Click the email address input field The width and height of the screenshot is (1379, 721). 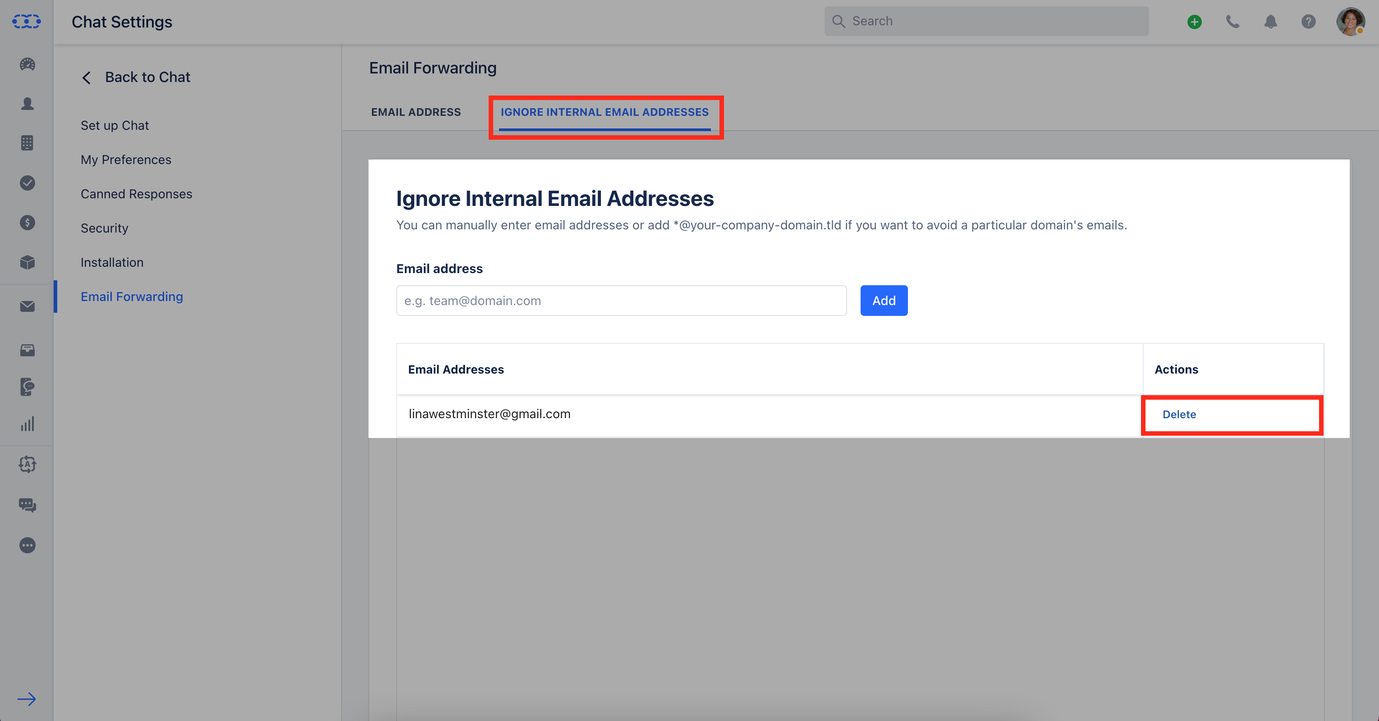click(x=621, y=300)
